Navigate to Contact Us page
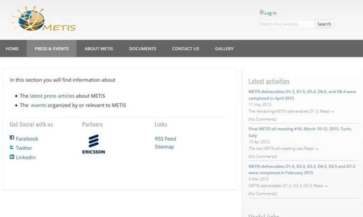The height and width of the screenshot is (217, 363). (x=185, y=48)
